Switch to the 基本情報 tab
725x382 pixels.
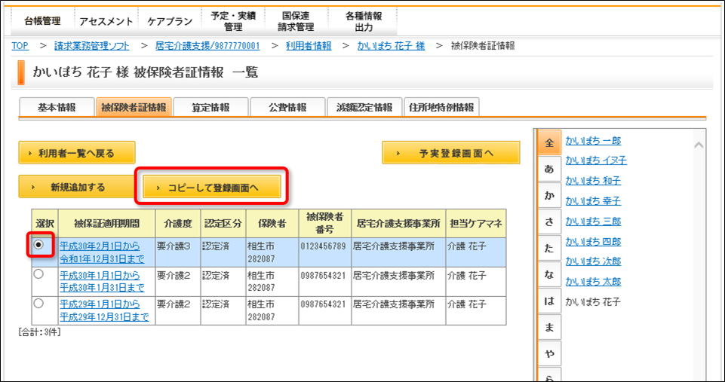click(x=57, y=108)
